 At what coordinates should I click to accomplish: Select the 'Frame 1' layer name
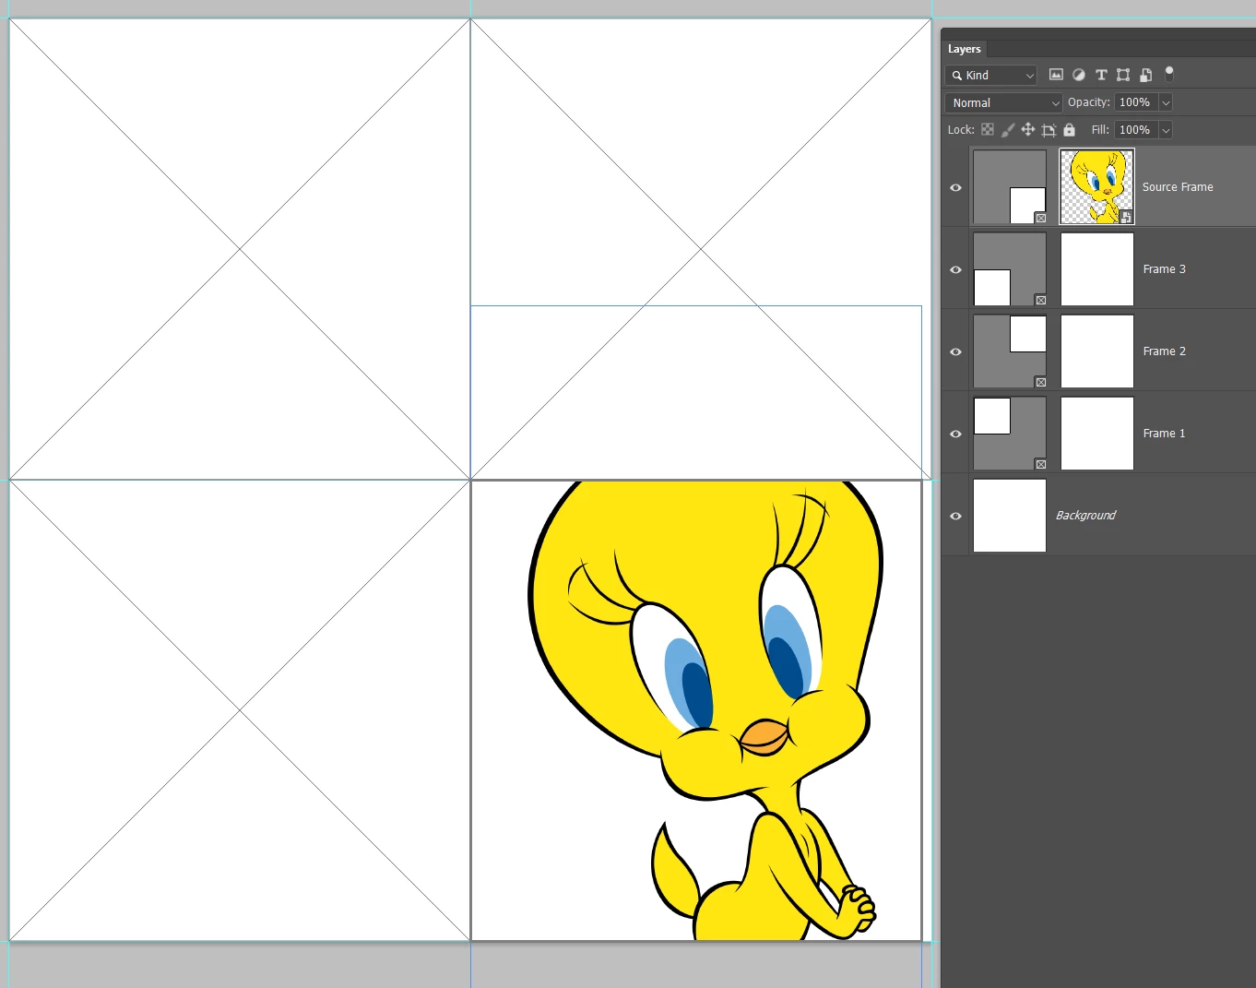pos(1165,434)
